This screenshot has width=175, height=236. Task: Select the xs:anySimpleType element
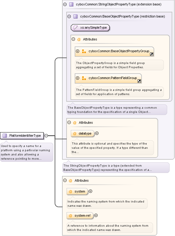[x=90, y=28]
